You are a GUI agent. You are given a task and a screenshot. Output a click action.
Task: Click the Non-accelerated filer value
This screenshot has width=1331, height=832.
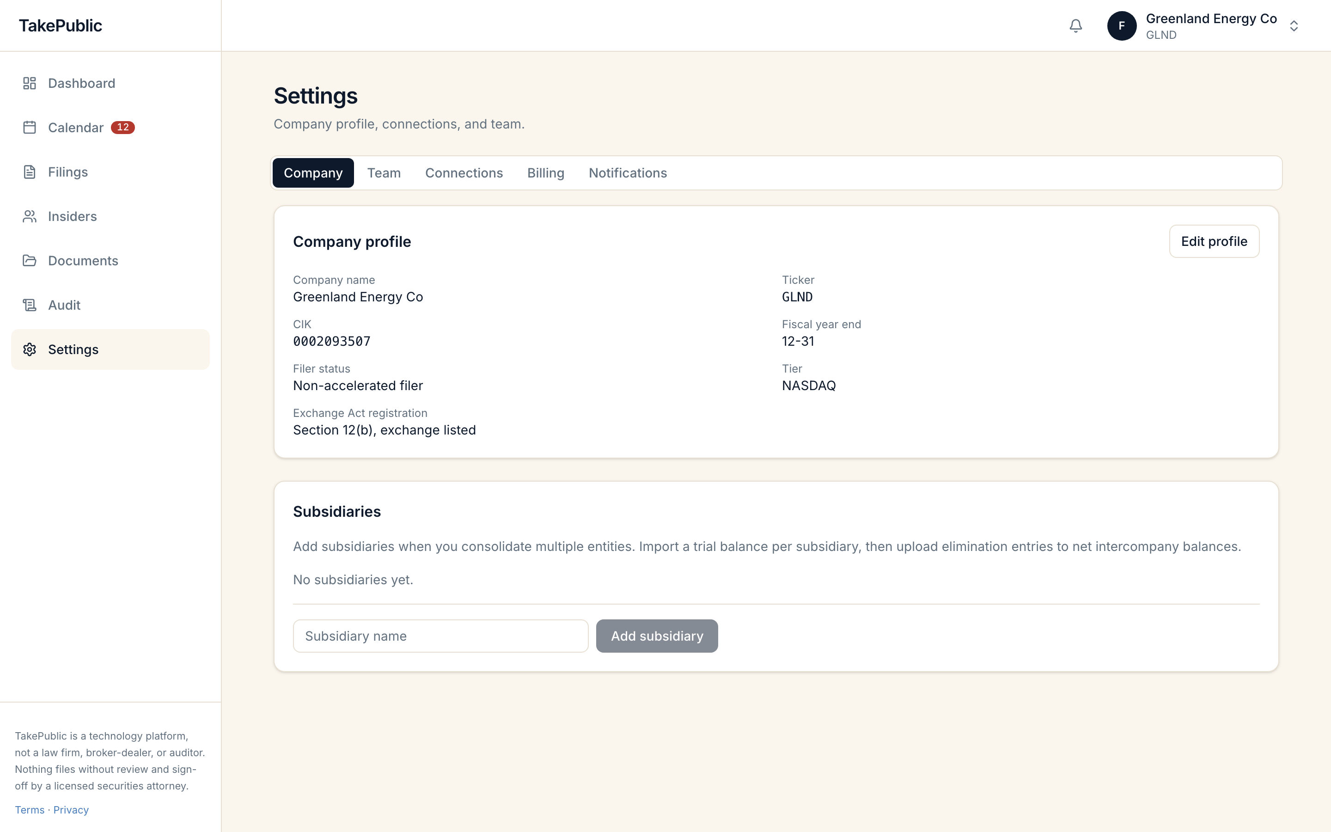(x=358, y=386)
